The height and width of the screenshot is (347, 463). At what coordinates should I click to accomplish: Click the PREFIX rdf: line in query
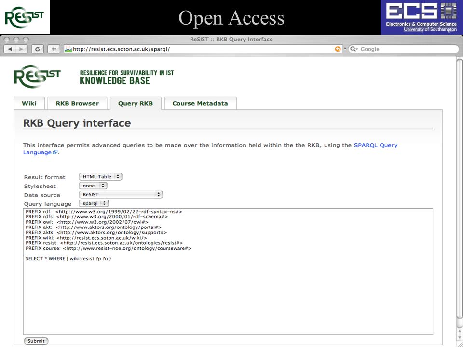coord(104,212)
